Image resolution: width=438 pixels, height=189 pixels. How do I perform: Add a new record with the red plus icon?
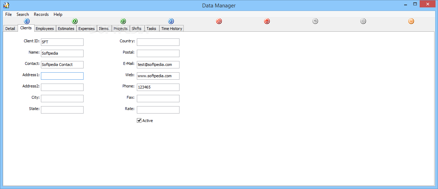tap(219, 22)
